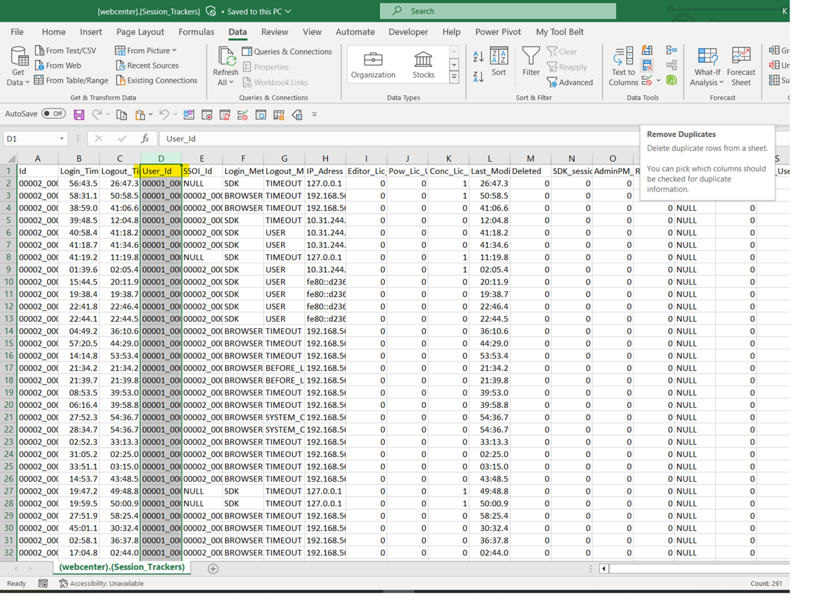Sort column descending with Z-to-A icon
The height and width of the screenshot is (614, 838).
(478, 77)
